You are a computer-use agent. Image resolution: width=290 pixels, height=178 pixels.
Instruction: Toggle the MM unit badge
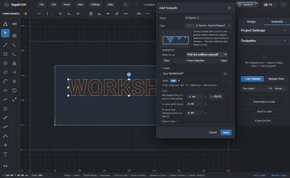click(173, 81)
